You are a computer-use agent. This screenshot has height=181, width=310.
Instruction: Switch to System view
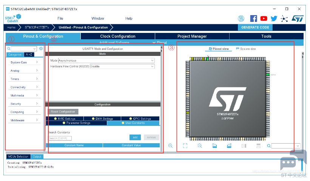point(246,49)
